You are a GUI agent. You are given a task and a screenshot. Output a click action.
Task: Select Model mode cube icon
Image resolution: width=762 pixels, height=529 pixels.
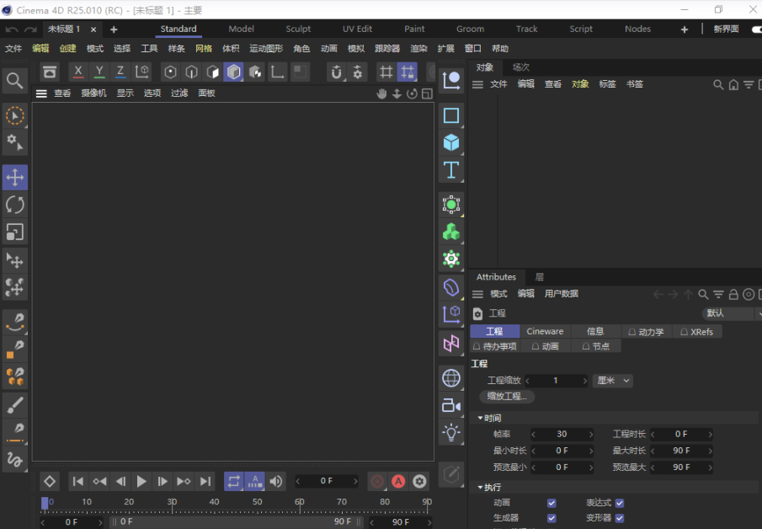234,72
